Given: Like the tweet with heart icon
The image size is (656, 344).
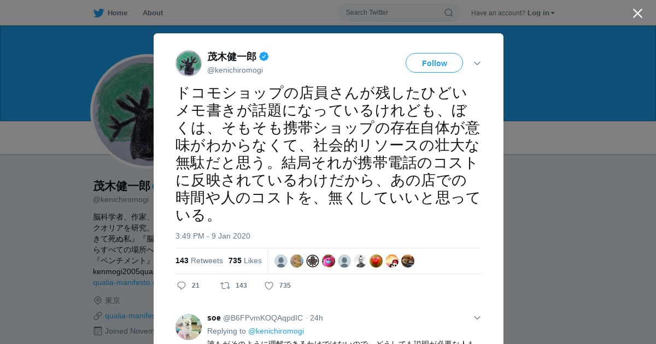Looking at the screenshot, I should (269, 286).
